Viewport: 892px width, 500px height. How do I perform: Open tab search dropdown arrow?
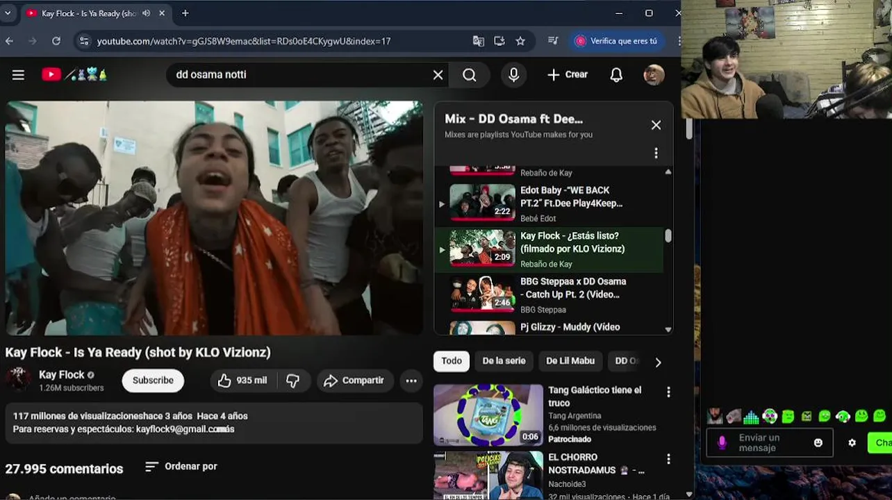(x=8, y=13)
